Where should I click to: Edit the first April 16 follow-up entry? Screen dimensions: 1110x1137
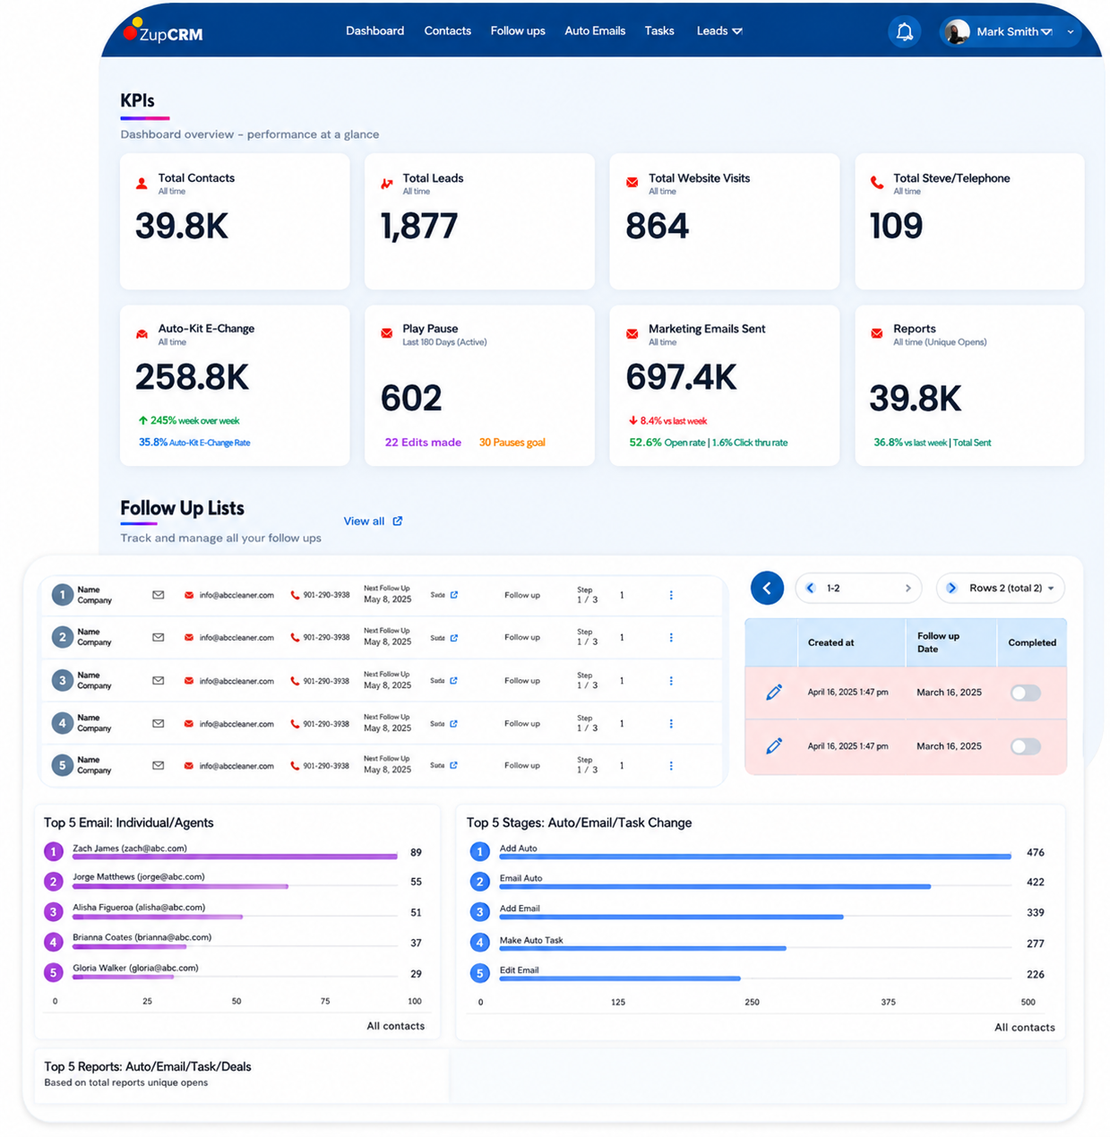[x=774, y=693]
